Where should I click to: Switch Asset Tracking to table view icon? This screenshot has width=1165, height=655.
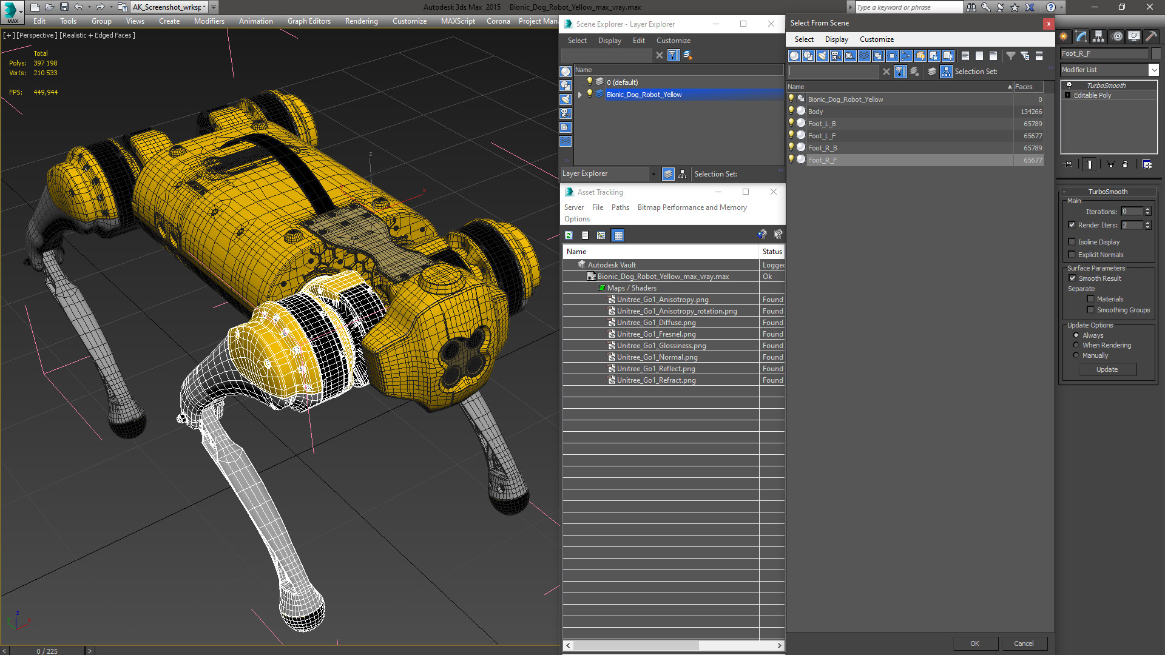pos(618,235)
